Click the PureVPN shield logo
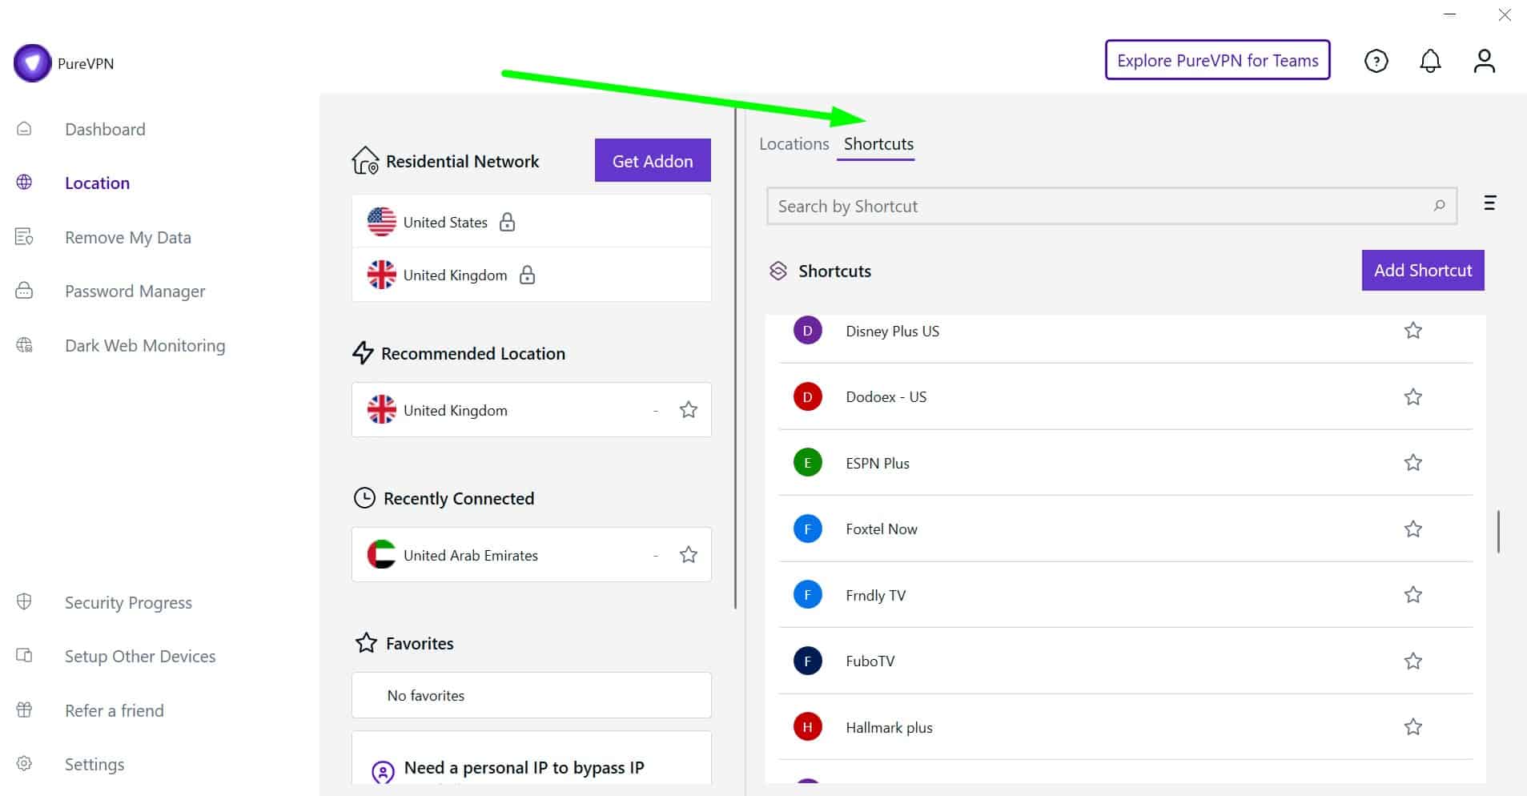This screenshot has height=796, width=1527. (33, 63)
